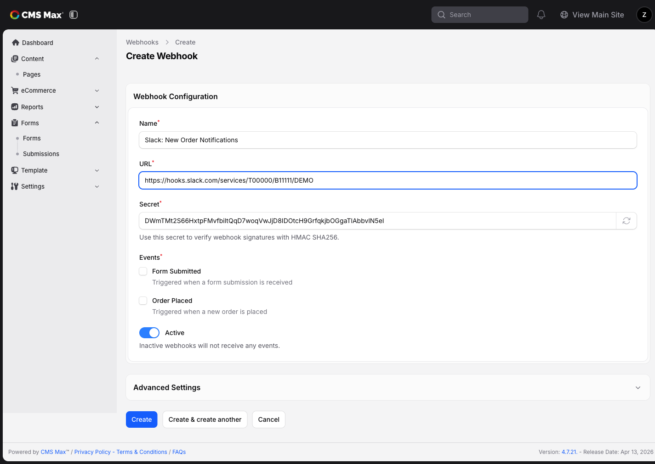Expand the Advanced Settings section
The image size is (655, 464).
[x=388, y=387]
